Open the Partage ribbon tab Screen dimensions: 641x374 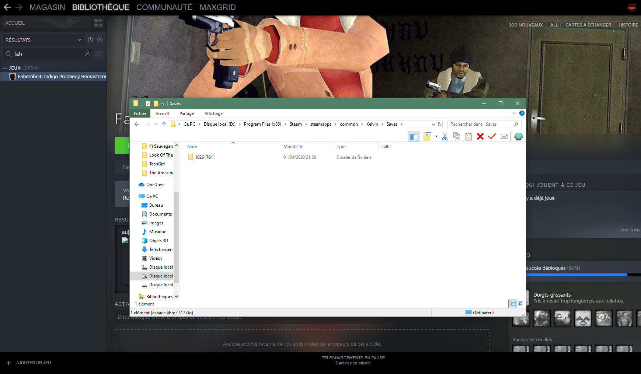click(187, 113)
